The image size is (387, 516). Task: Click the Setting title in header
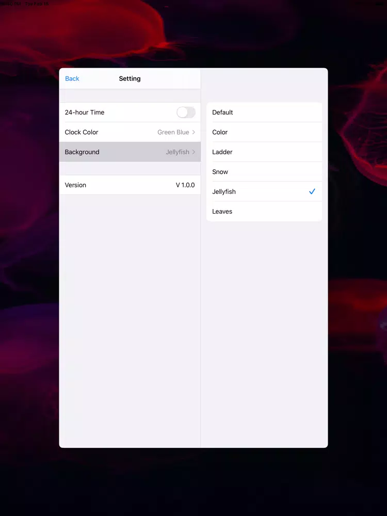130,78
